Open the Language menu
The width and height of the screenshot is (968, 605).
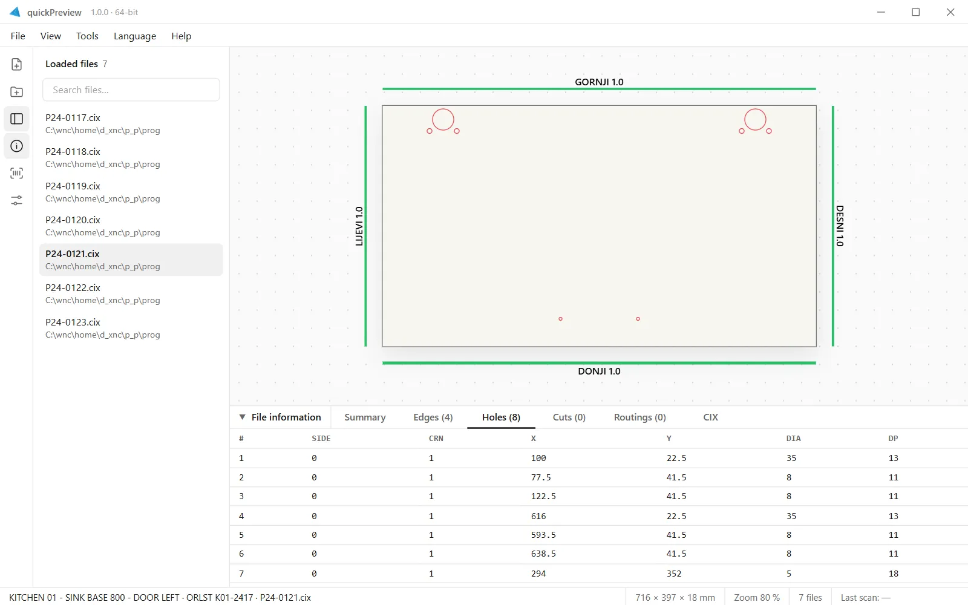[135, 36]
